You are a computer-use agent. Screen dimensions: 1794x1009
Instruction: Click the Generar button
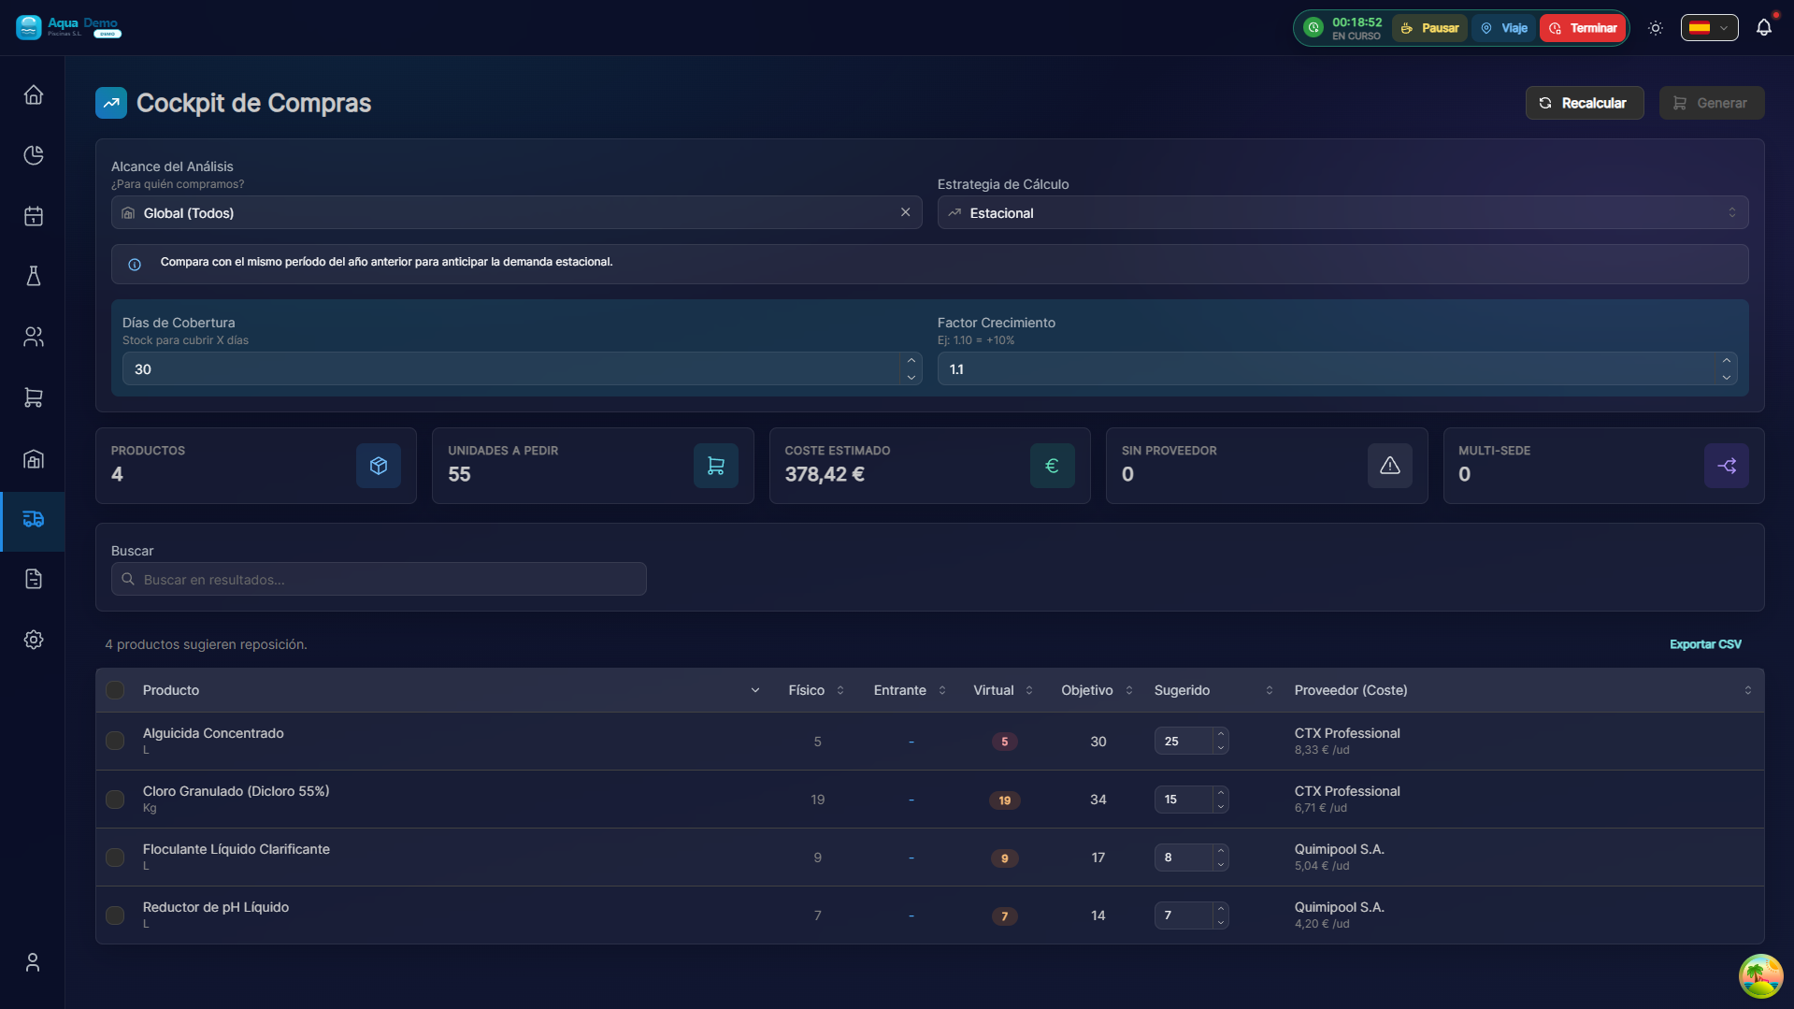tap(1711, 103)
